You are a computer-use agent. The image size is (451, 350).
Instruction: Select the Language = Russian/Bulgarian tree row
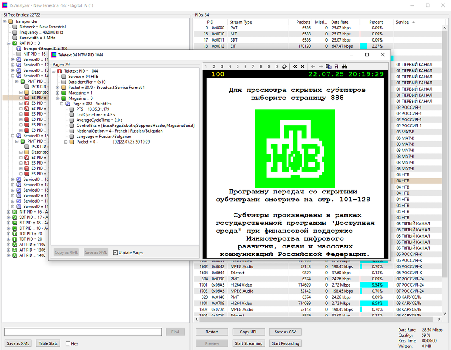(x=104, y=136)
